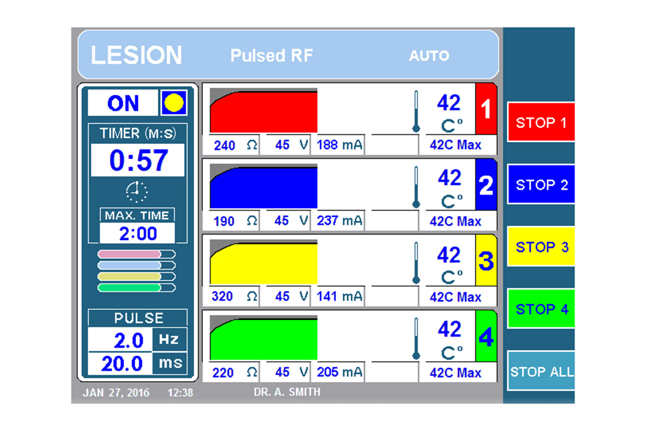Toggle the AUTO mode label
Screen dimensions: 646x431
point(429,56)
